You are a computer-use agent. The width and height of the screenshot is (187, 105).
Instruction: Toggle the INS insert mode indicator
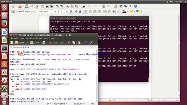coord(93,104)
